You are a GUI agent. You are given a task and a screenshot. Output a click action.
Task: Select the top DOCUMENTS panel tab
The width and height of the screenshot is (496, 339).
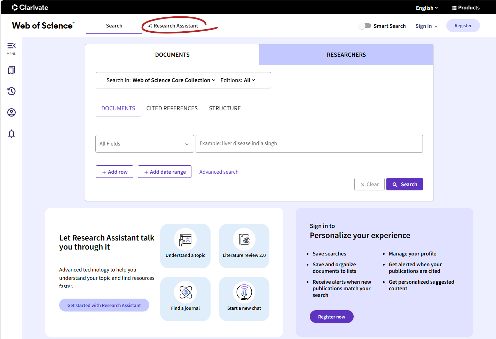172,55
